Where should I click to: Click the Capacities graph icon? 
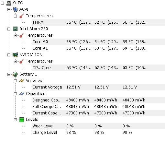[22, 94]
